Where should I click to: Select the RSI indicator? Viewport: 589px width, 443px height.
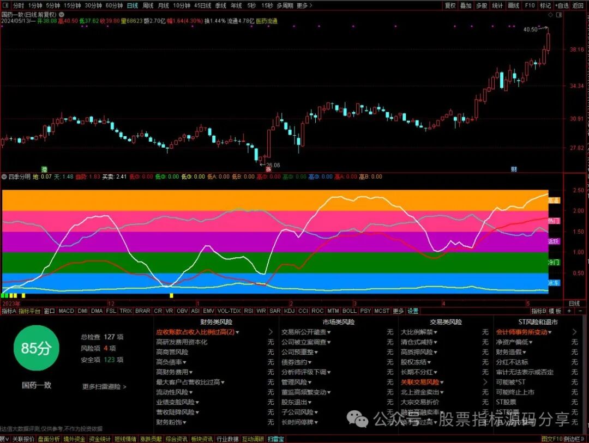249,311
